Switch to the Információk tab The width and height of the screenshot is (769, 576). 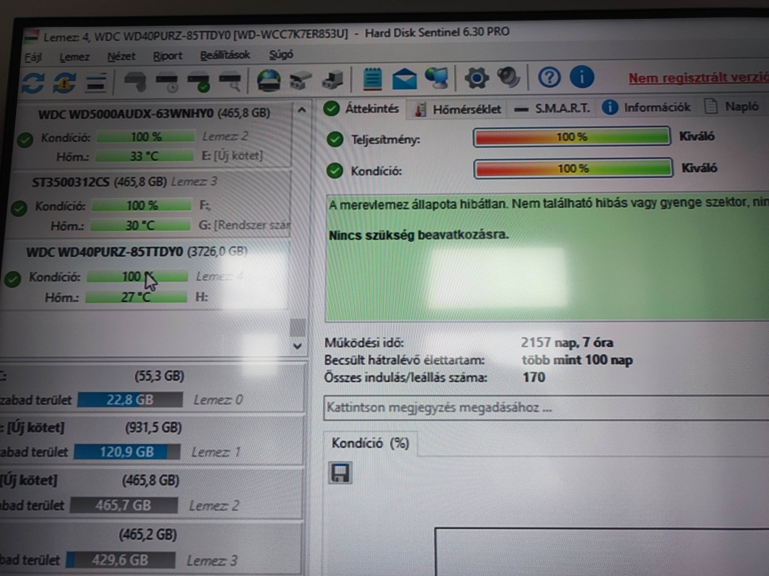(646, 108)
